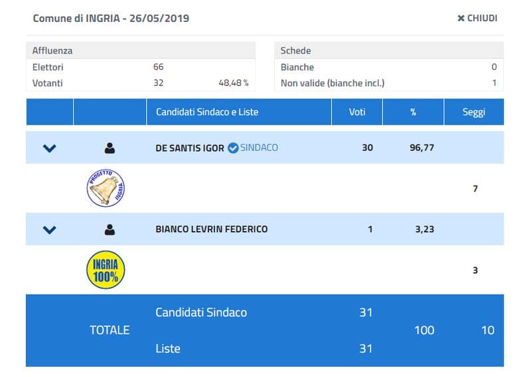Image resolution: width=531 pixels, height=377 pixels.
Task: Click the 48,48 % turnout value
Action: pos(233,83)
